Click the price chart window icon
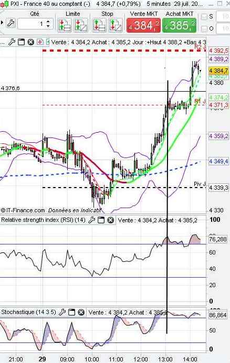This screenshot has height=363, width=230. pos(21,42)
